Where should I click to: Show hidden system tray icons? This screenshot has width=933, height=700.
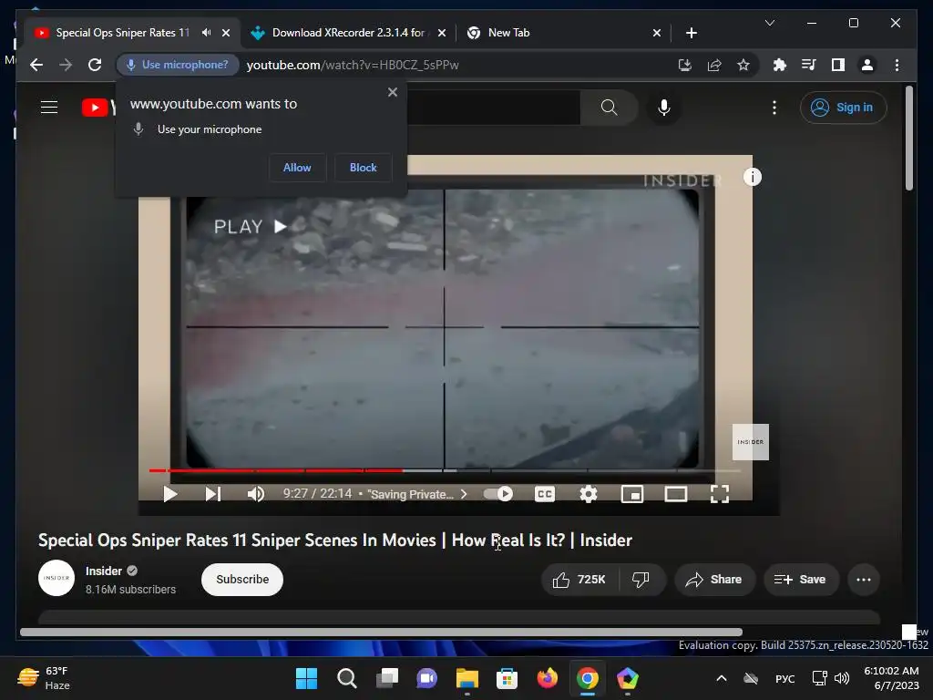click(722, 678)
